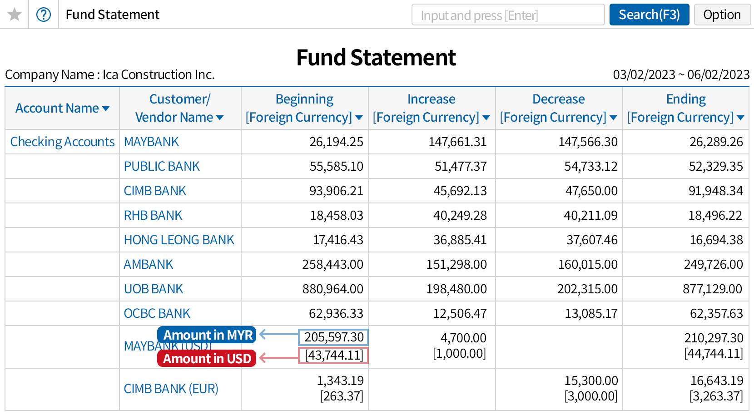Viewport: 754px width, 415px height.
Task: Select the MAYBANK vendor link
Action: pyautogui.click(x=151, y=142)
